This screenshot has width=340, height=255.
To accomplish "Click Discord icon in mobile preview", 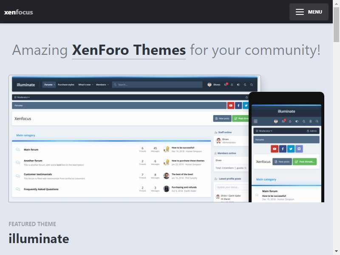I will pos(299,149).
